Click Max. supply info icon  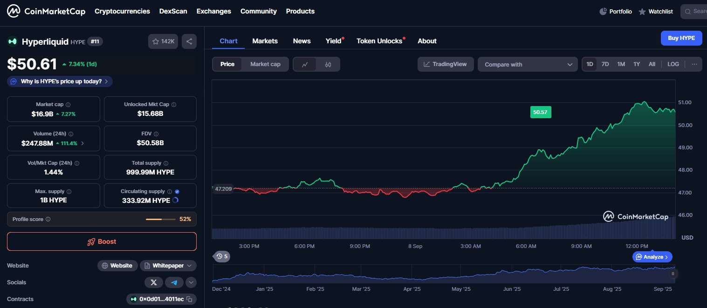pos(69,192)
